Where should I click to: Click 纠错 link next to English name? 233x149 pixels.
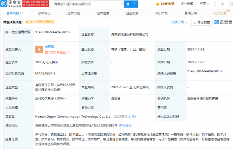(x=131, y=117)
